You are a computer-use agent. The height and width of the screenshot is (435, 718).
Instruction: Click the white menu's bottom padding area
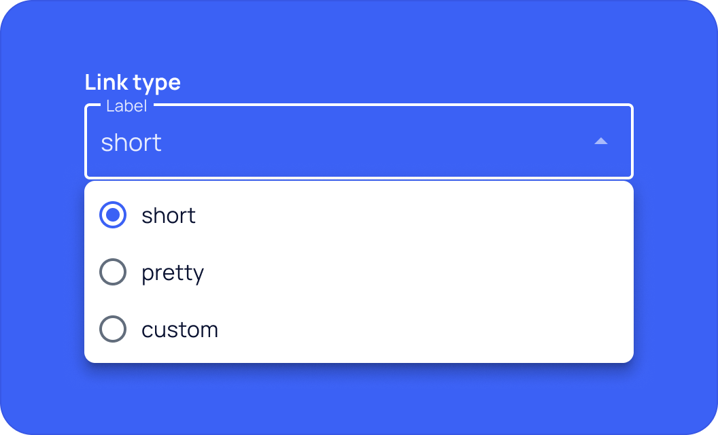[x=359, y=356]
